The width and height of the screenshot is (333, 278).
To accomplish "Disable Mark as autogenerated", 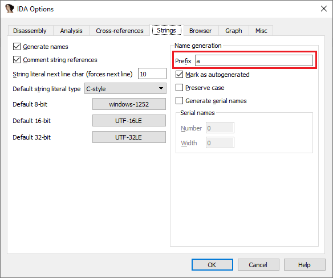I will point(179,75).
